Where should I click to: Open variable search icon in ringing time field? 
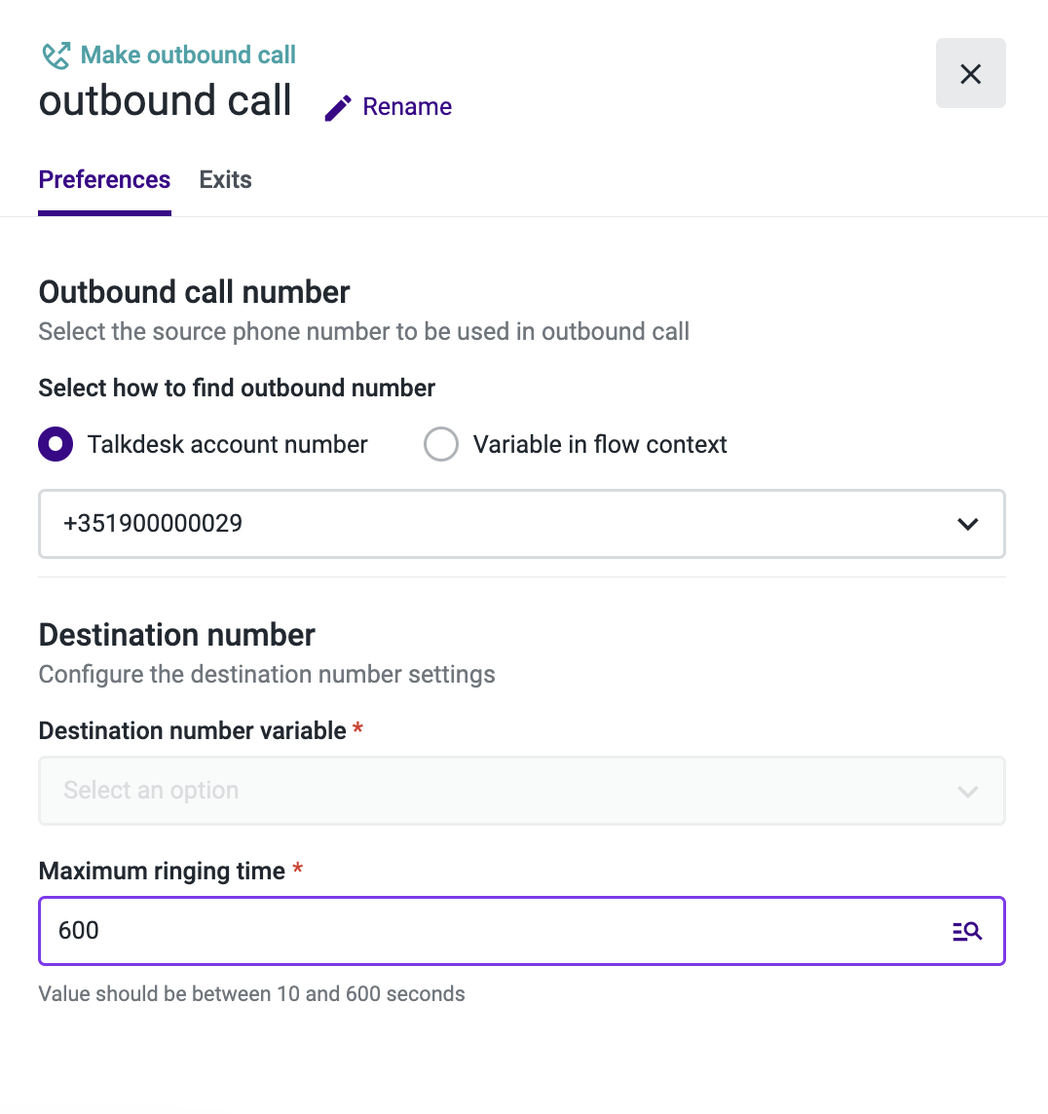tap(967, 931)
